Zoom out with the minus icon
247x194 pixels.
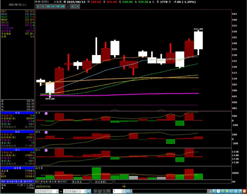(x=223, y=191)
